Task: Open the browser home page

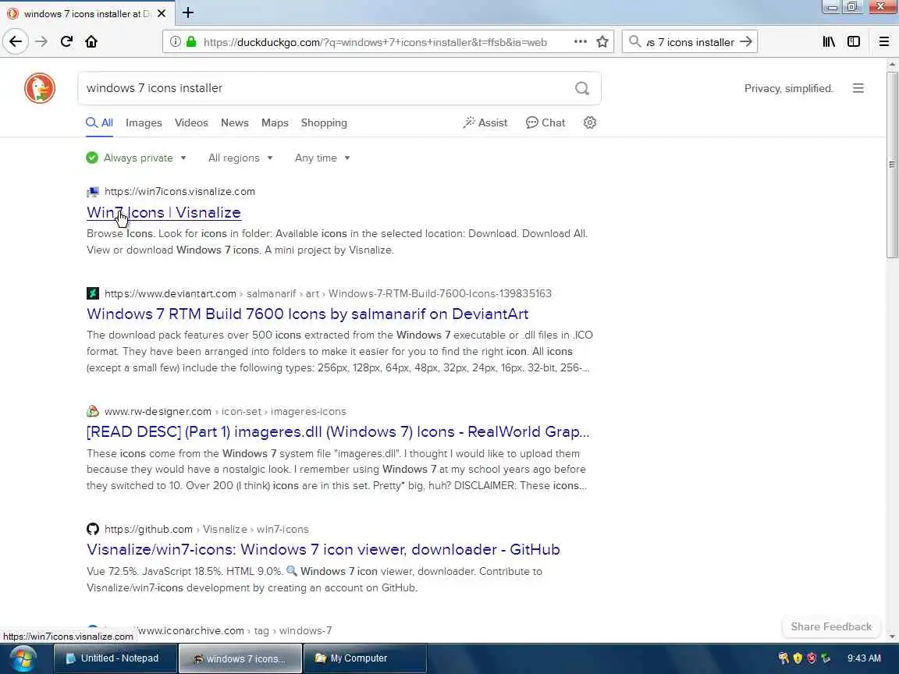Action: click(x=91, y=41)
